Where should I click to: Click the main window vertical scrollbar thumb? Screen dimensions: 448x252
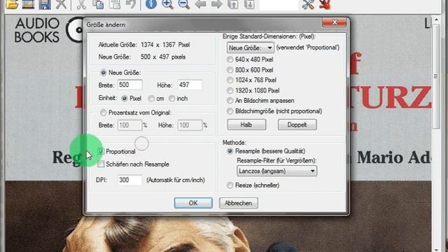tap(435, 76)
